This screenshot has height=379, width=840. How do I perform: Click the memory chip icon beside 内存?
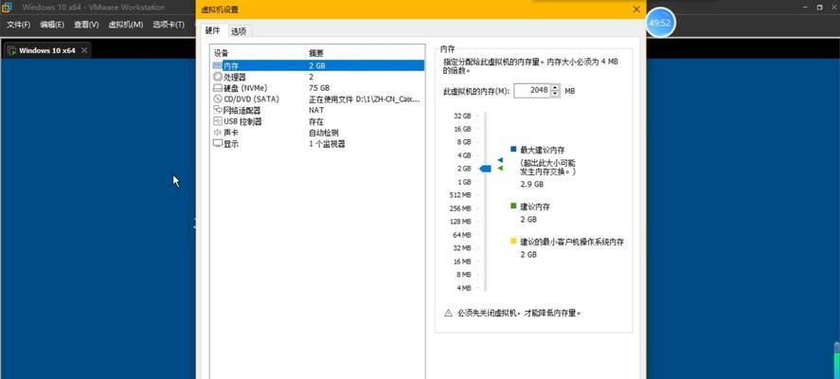[218, 65]
